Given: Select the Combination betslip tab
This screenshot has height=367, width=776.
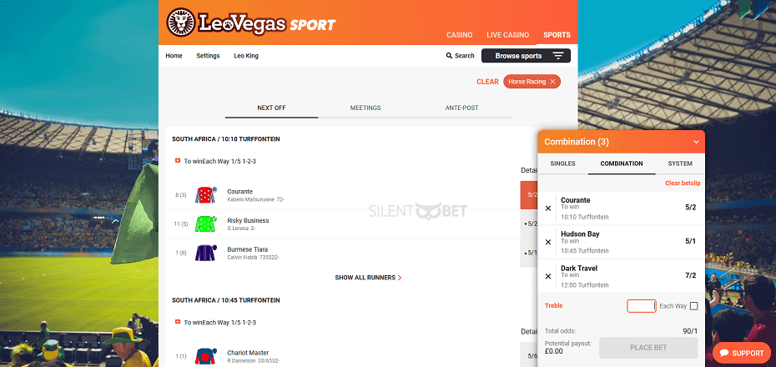Looking at the screenshot, I should click(622, 163).
